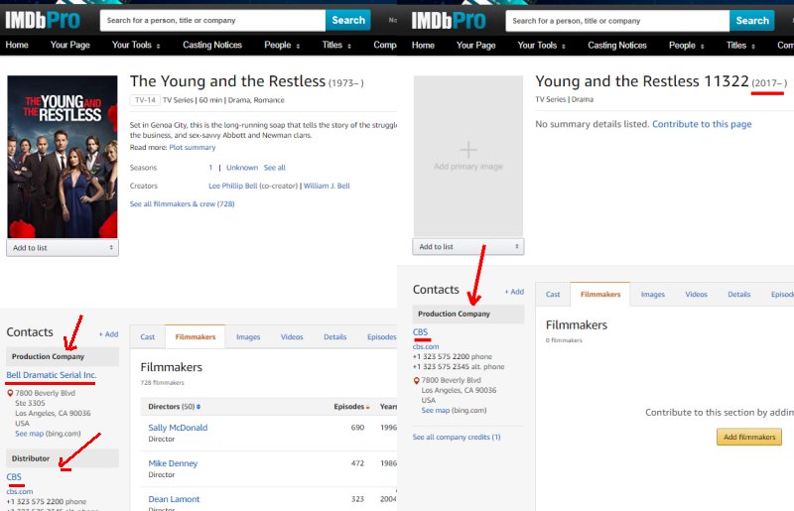Click See all company credits (1)
794x511 pixels.
pos(457,437)
